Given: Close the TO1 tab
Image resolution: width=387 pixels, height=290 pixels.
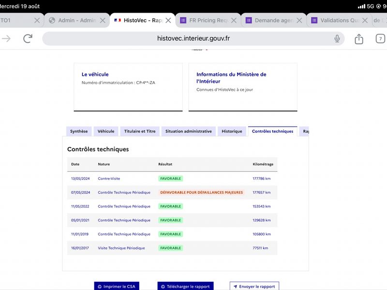Looking at the screenshot, I should (x=37, y=20).
